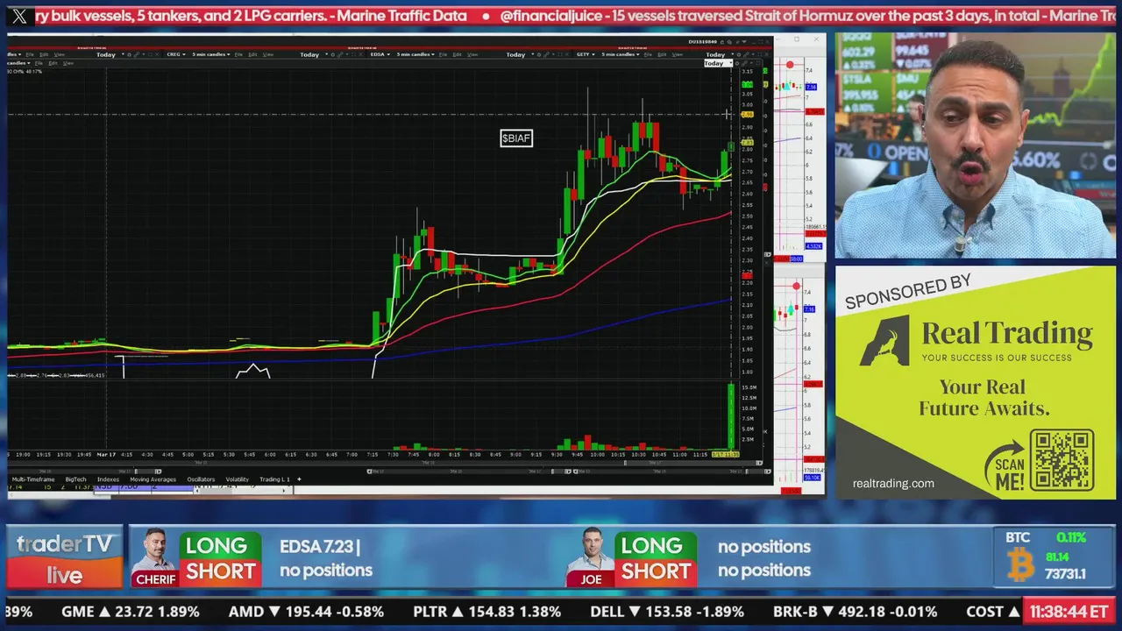1122x631 pixels.
Task: Open the EDSA symbol dropdown
Action: 380,54
